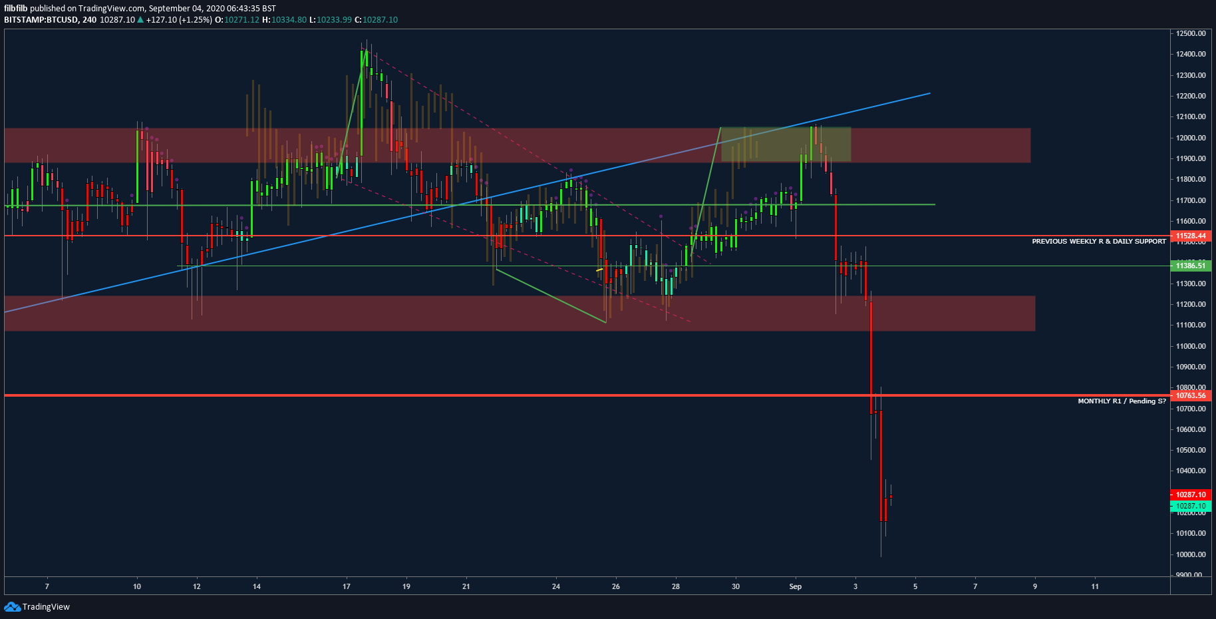The width and height of the screenshot is (1216, 619).
Task: Click the green up-arrow change indicator
Action: pos(141,20)
